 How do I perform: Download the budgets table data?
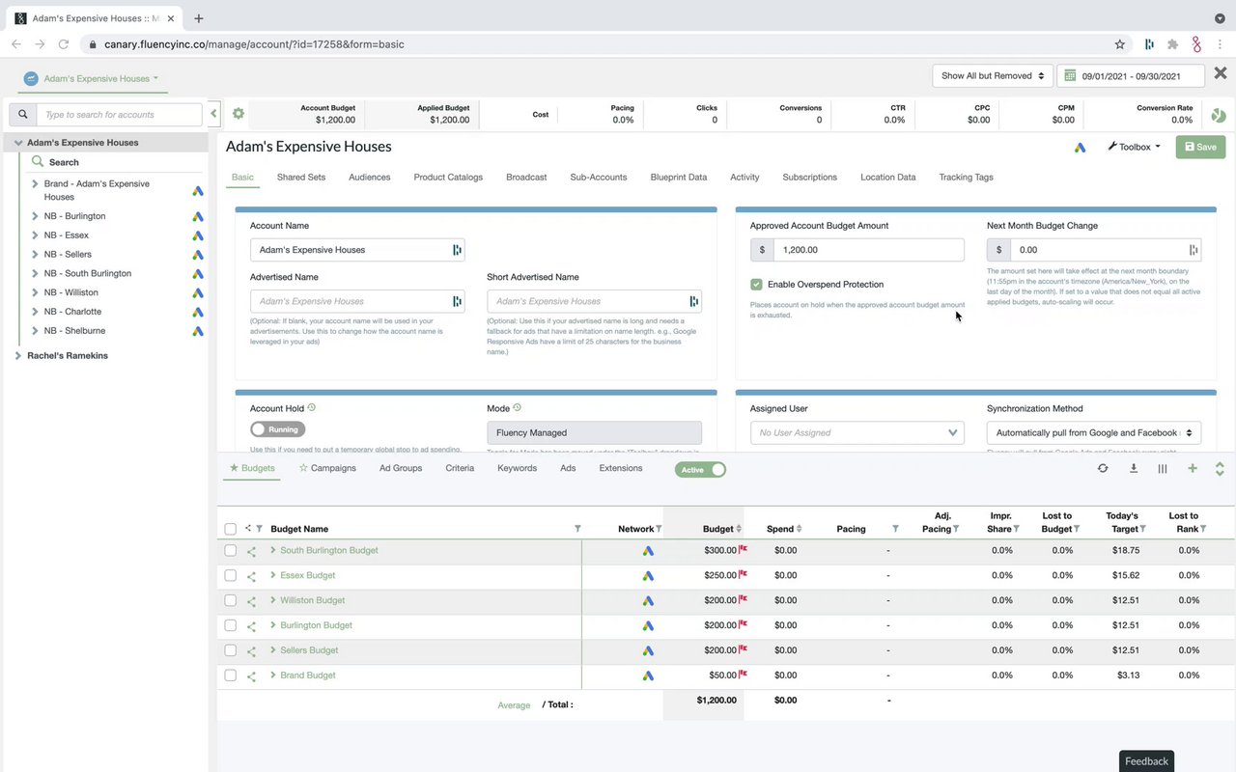click(1134, 468)
